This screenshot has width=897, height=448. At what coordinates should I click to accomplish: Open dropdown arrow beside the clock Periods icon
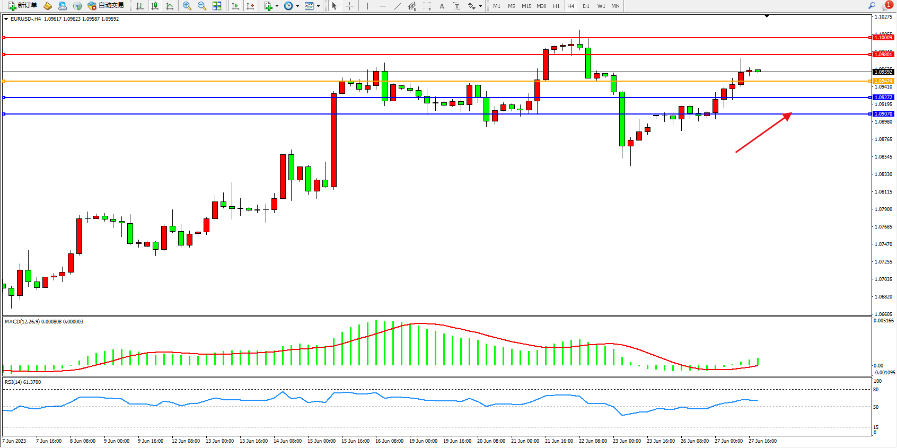coord(297,6)
